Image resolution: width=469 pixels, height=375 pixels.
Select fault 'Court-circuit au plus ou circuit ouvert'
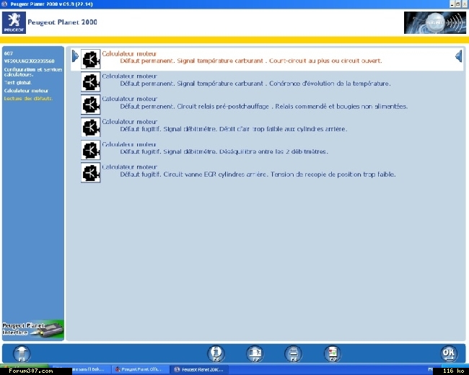(x=267, y=59)
